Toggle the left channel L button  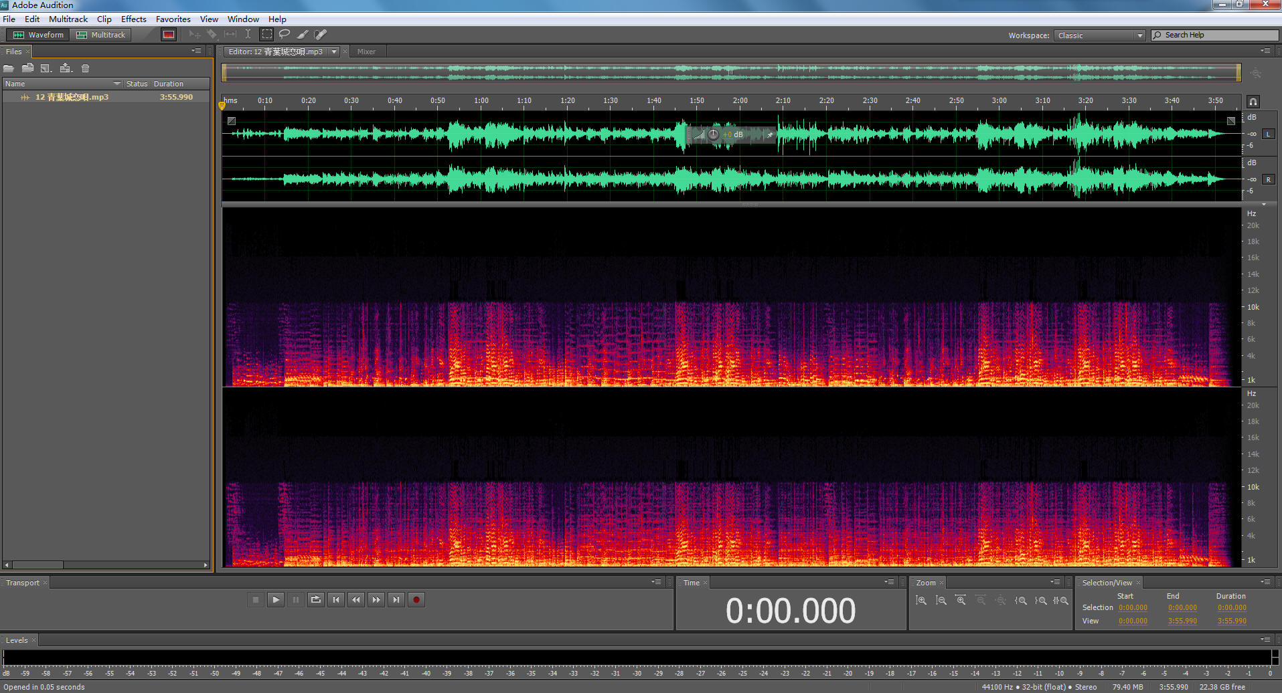[1268, 134]
